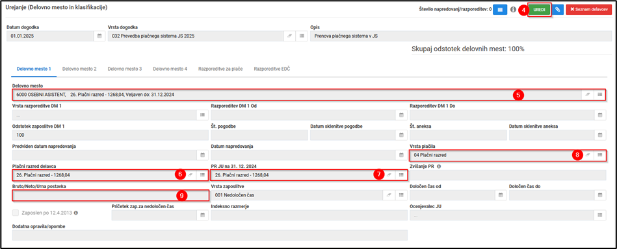Open the Delovno mesto selection list

[x=599, y=95]
